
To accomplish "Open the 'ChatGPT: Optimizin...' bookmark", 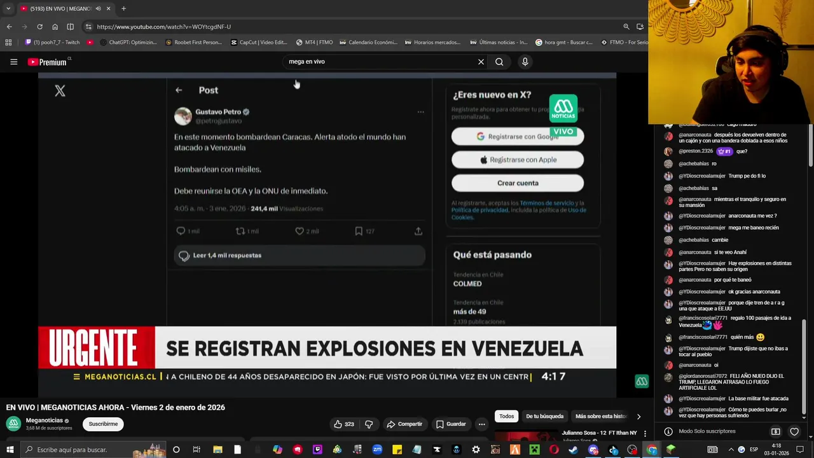I will coord(128,43).
